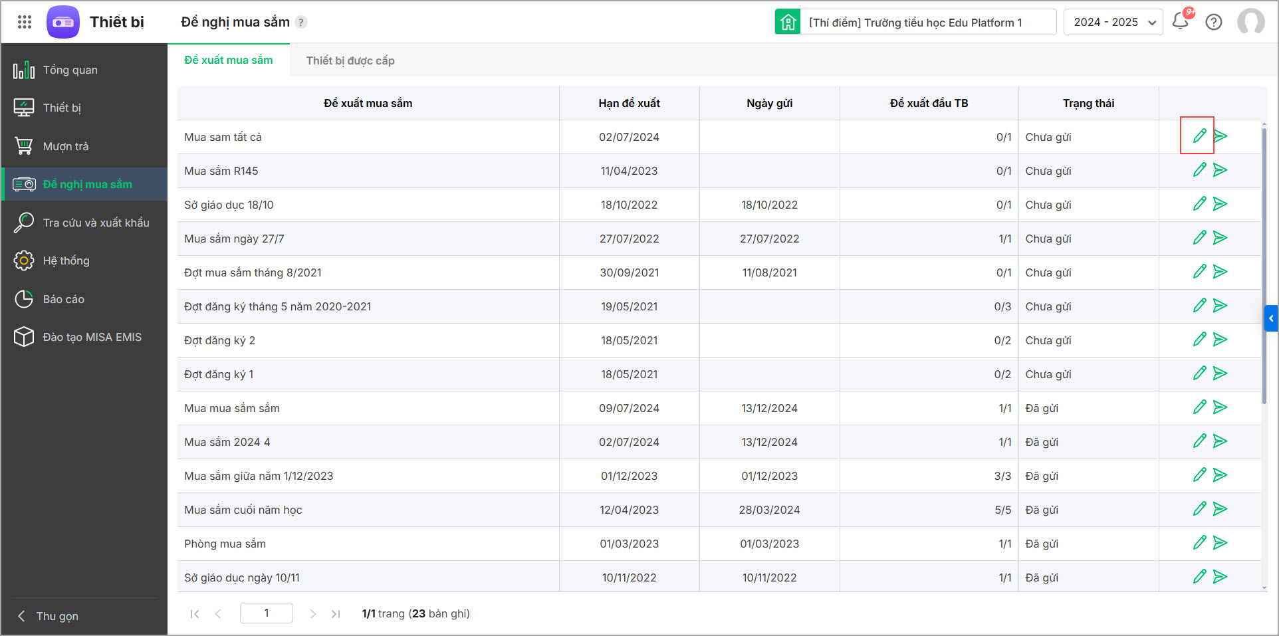Screen dimensions: 1279x636
Task: Go to the next page arrow
Action: pos(312,613)
